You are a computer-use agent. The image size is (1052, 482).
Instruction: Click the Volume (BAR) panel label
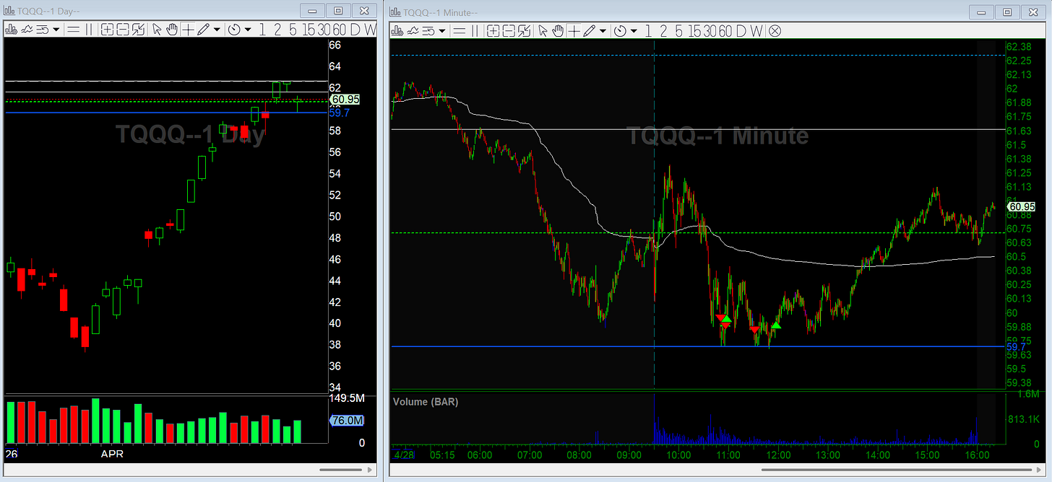(426, 401)
